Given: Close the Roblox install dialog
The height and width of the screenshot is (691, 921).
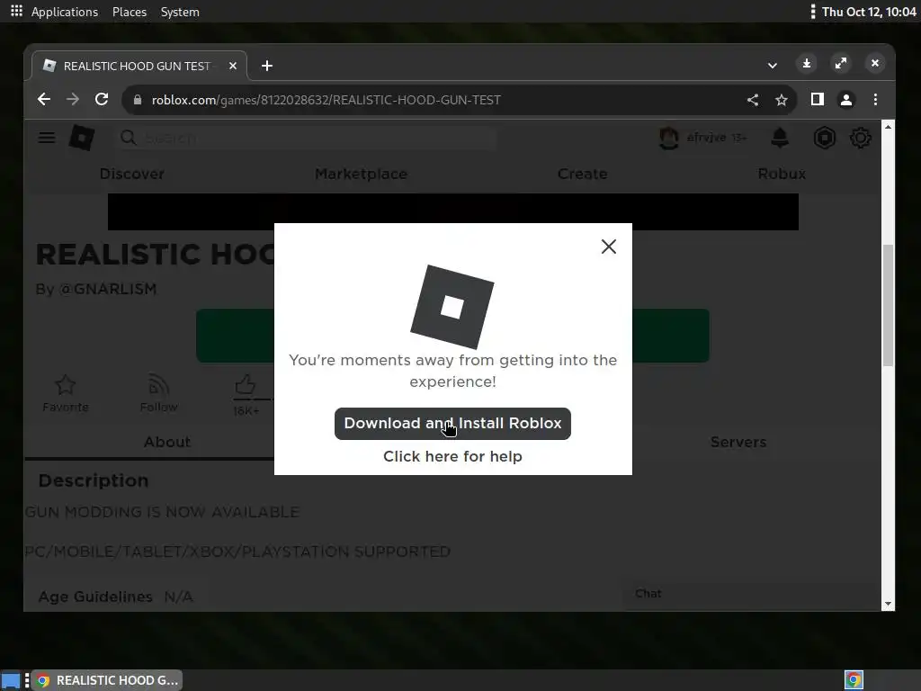Looking at the screenshot, I should pos(609,247).
